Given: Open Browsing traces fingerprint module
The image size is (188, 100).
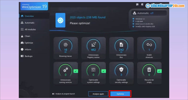Looking at the screenshot, I should click(66, 45).
